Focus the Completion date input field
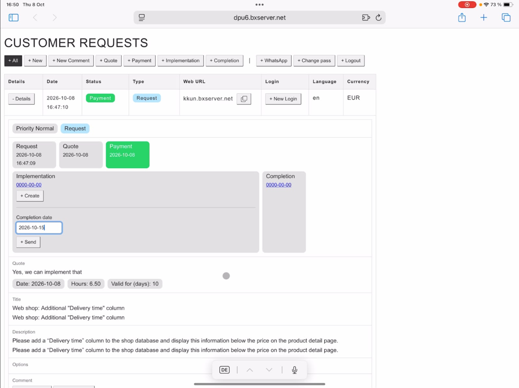Screen dimensions: 519x388 [39, 227]
